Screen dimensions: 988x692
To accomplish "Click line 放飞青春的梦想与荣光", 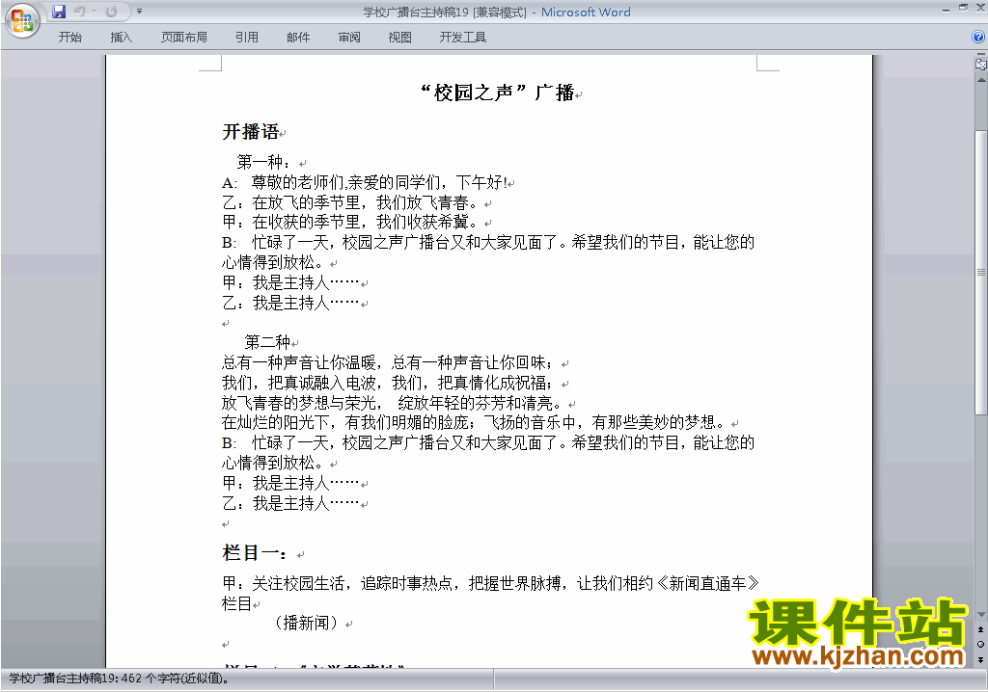I will click(392, 402).
